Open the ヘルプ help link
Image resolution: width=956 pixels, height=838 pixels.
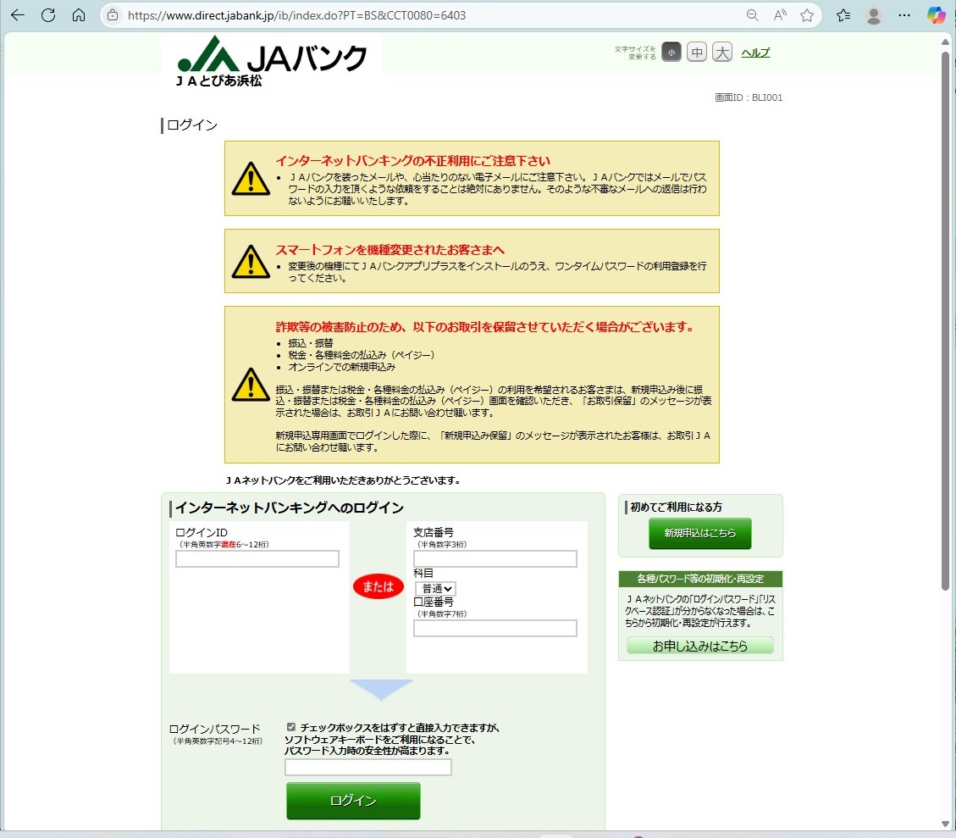(755, 53)
